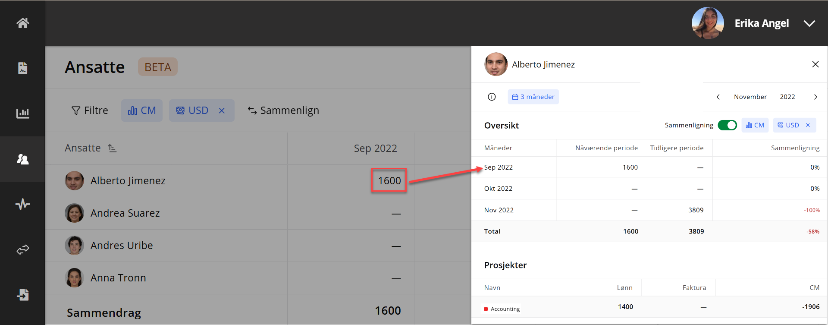Screen dimensions: 828x325
Task: Remove USD filter chip in detail panel
Action: point(808,125)
